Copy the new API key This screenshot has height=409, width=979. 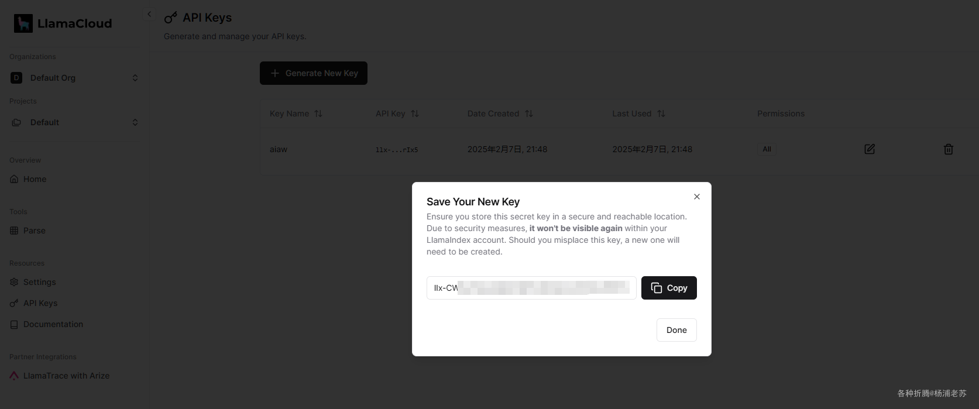[669, 288]
